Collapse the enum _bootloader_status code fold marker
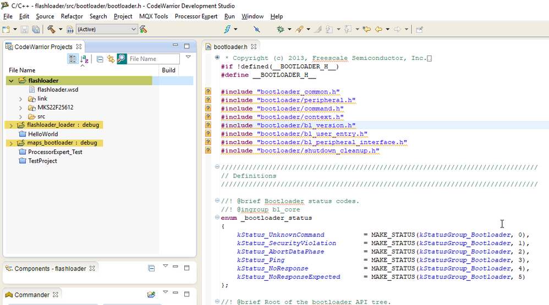The height and width of the screenshot is (305, 549). 217,218
